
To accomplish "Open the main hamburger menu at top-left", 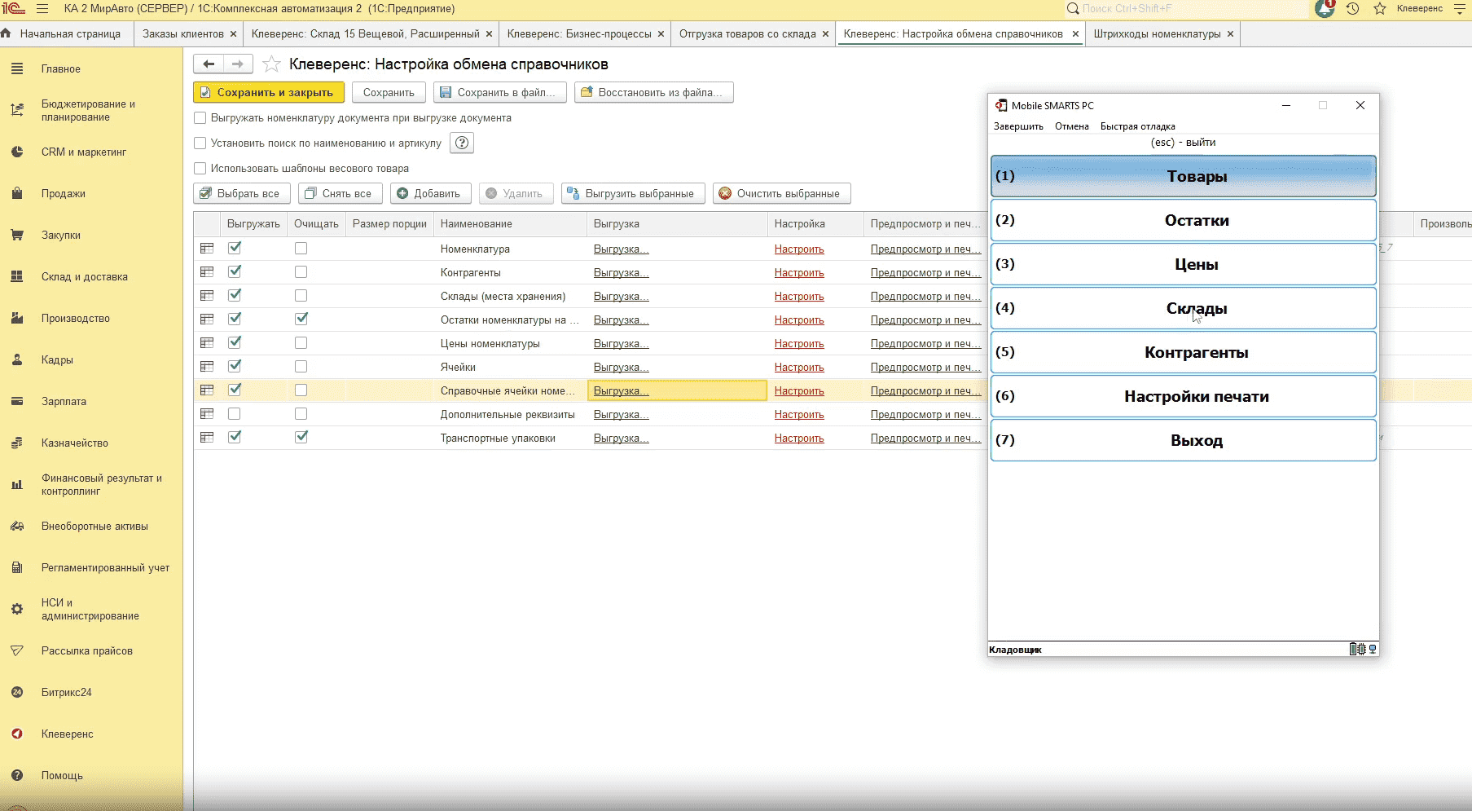I will 42,9.
